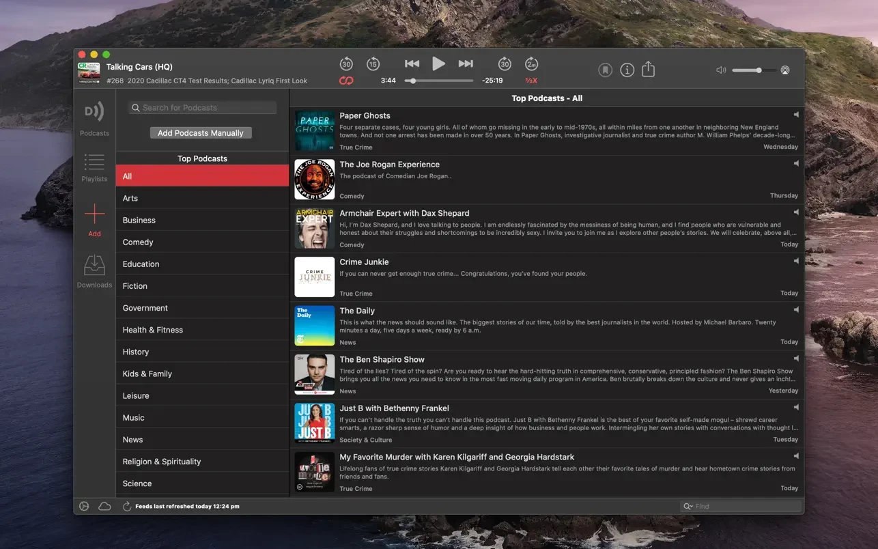Select the Comedy category
Image resolution: width=878 pixels, height=549 pixels.
click(138, 242)
